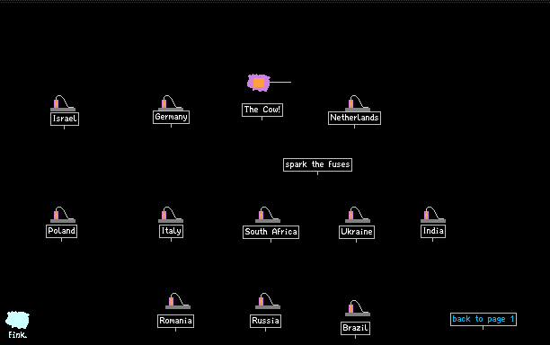Click 'The Cow!' label box

click(262, 111)
